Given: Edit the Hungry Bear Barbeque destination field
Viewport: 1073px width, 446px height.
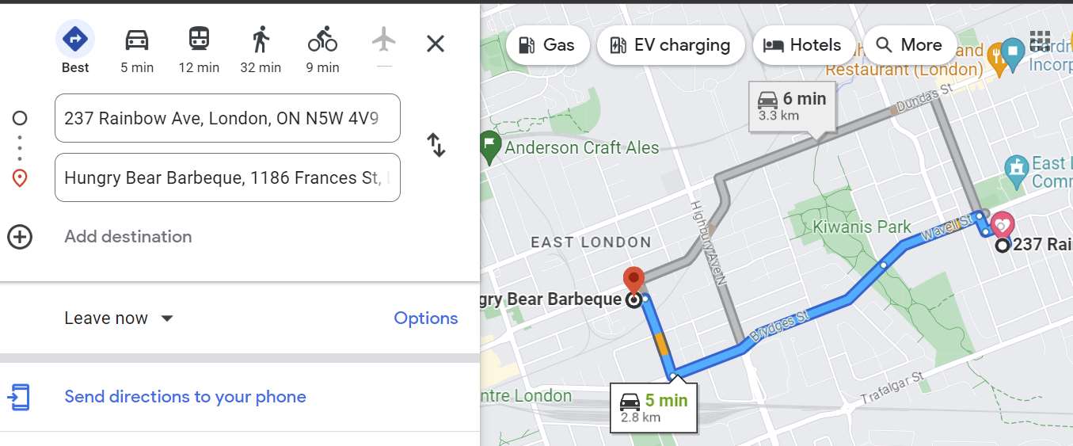Looking at the screenshot, I should pos(227,178).
